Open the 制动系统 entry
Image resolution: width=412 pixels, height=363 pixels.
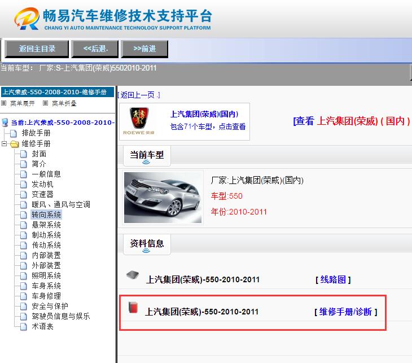(46, 235)
